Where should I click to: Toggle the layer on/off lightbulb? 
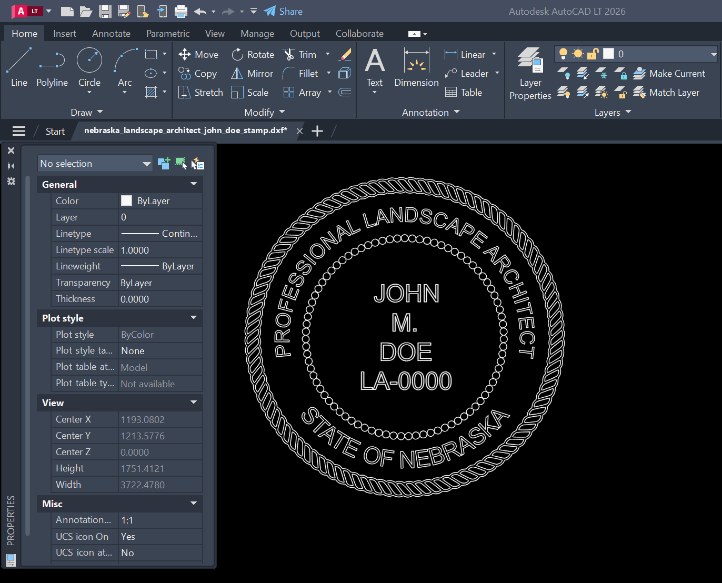(x=563, y=54)
